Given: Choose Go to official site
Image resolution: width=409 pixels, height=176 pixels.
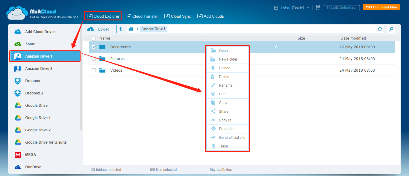Looking at the screenshot, I should 228,138.
